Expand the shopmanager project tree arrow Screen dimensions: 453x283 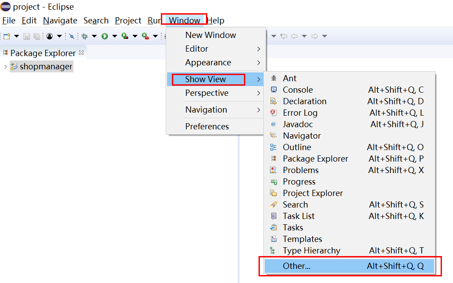(x=5, y=67)
